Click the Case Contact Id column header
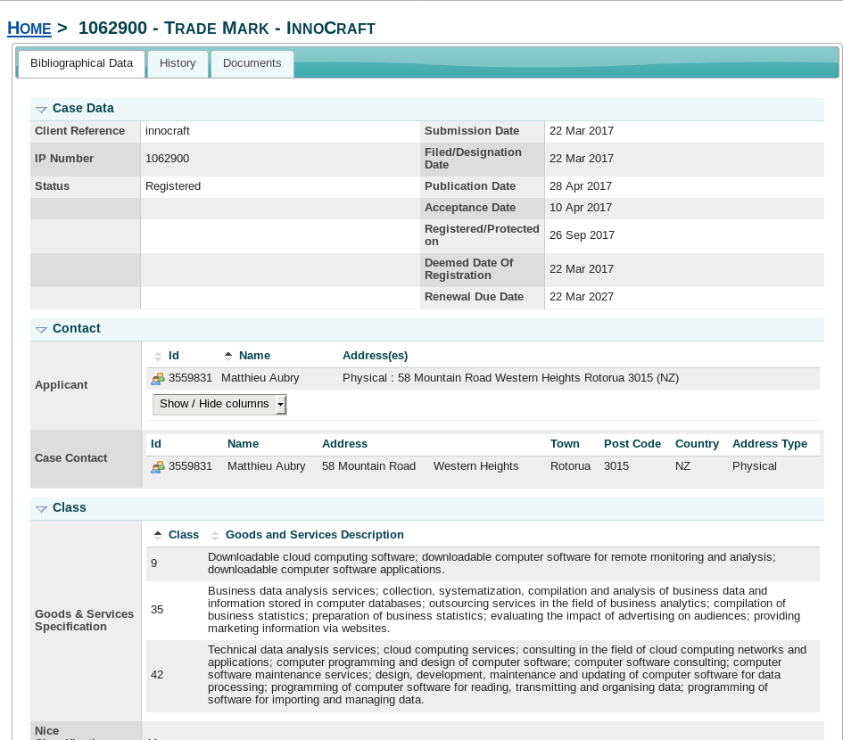Viewport: 843px width, 740px height. (x=156, y=444)
